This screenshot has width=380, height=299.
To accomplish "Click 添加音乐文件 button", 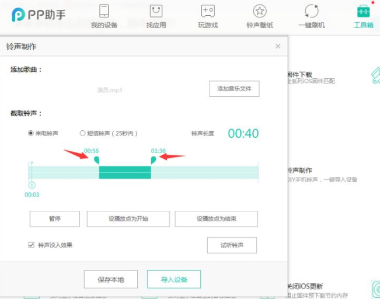I will [x=234, y=89].
